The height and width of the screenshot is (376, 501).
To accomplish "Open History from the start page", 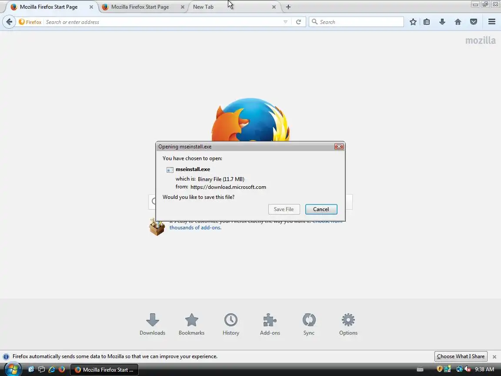I will pyautogui.click(x=230, y=324).
